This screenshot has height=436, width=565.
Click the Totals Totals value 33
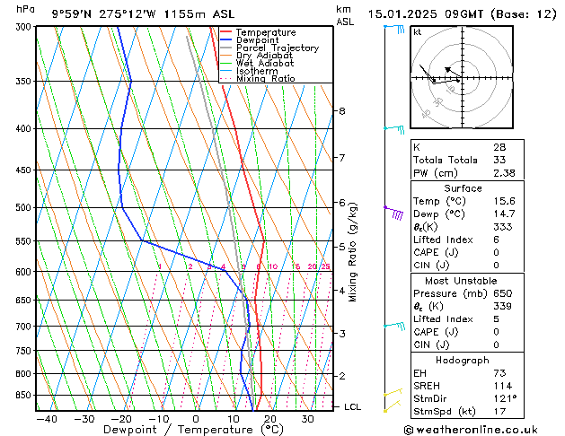499,160
